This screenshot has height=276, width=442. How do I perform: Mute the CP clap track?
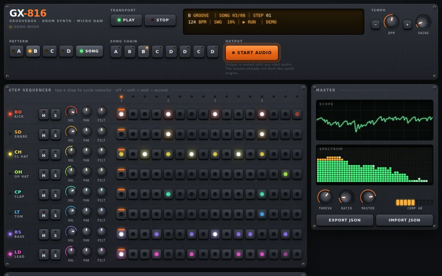tap(44, 194)
